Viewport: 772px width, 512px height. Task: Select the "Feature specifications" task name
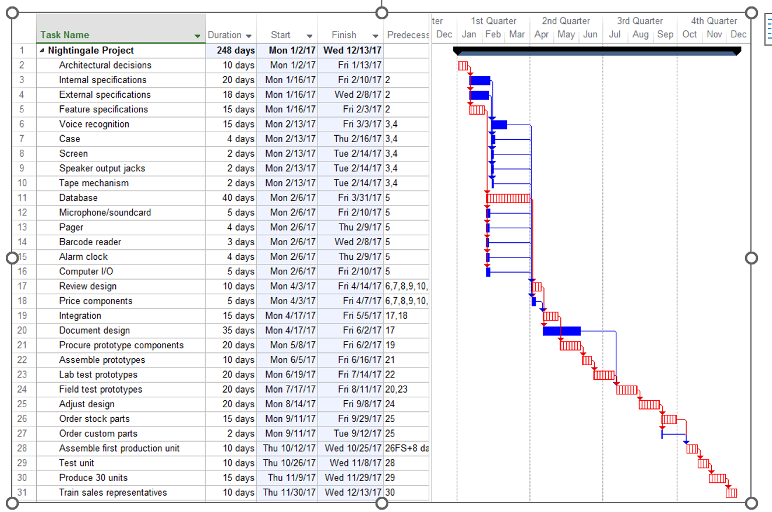[104, 109]
